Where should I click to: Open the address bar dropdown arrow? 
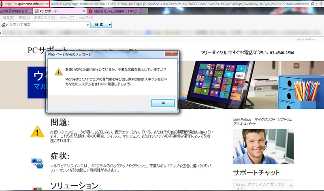[x=317, y=4]
